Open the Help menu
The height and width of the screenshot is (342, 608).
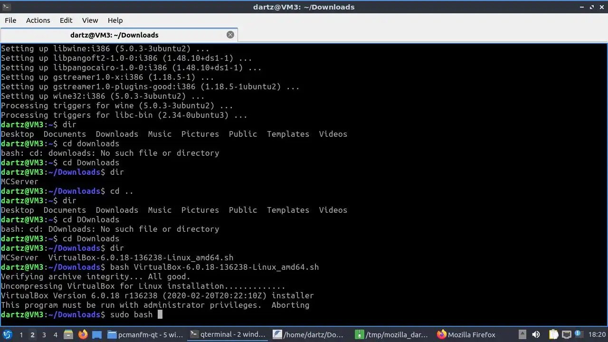click(x=115, y=20)
